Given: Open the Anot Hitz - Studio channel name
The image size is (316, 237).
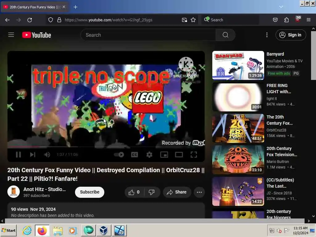Looking at the screenshot, I should click(x=44, y=189).
